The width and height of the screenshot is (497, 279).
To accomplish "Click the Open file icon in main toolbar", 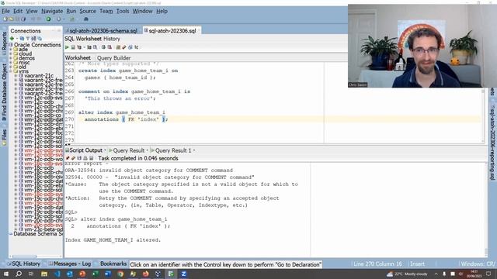I will tap(11, 19).
